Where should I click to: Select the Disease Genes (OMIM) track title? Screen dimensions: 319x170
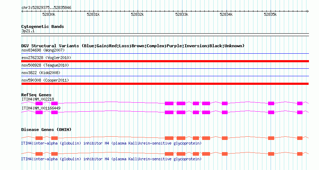coord(46,130)
